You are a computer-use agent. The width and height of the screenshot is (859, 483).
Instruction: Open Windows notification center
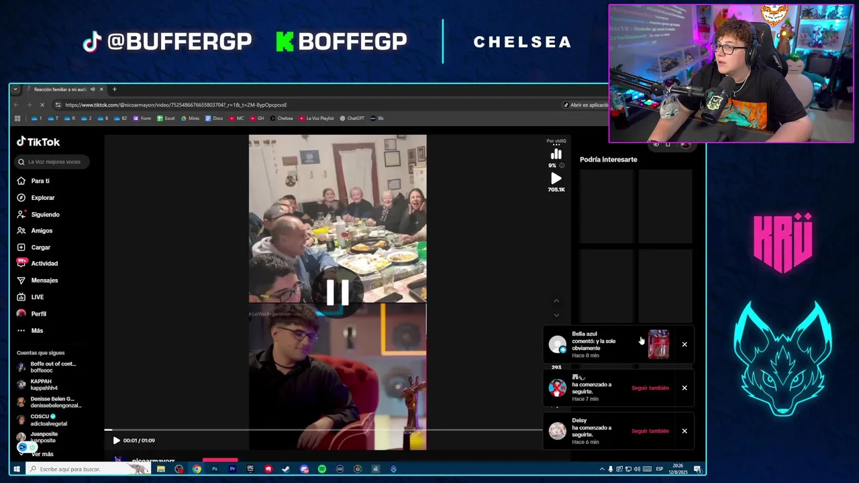tap(697, 469)
